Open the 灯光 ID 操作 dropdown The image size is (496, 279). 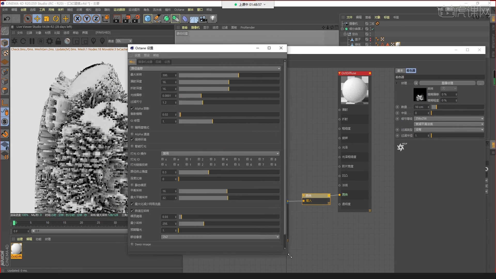pos(220,153)
